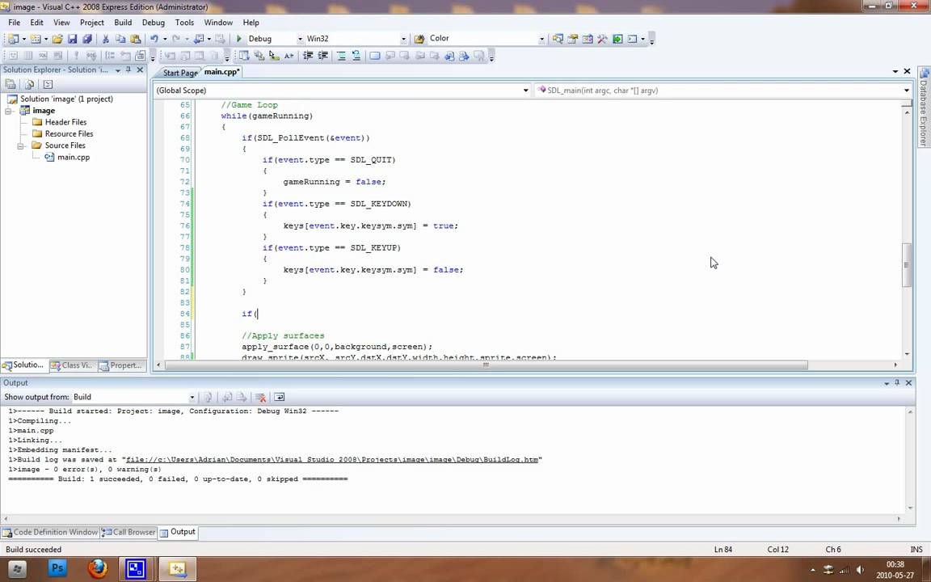This screenshot has height=582, width=931.
Task: Clear all output with the red X icon
Action: pos(260,398)
